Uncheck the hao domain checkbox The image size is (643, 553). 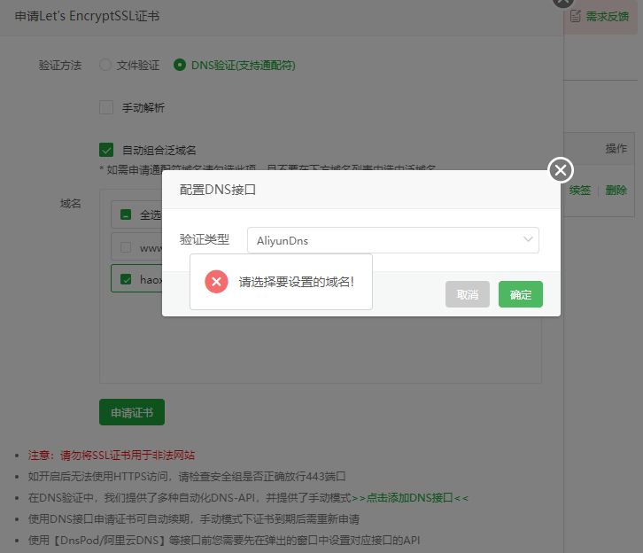[126, 279]
